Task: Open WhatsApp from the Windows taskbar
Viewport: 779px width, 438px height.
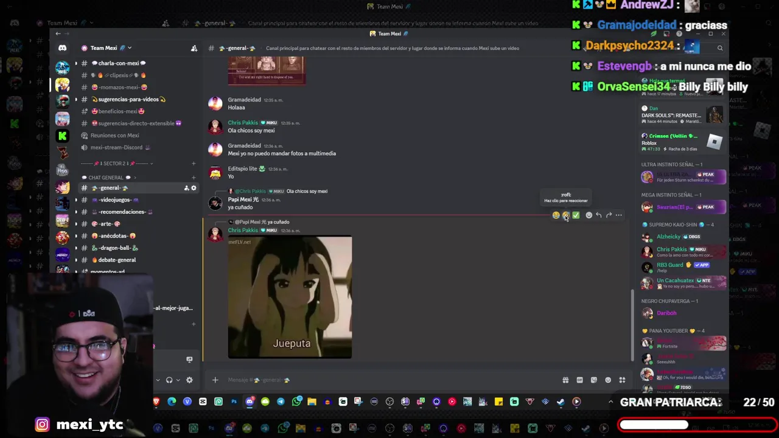Action: (296, 401)
